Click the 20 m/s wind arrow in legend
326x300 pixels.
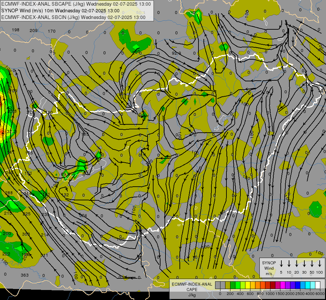297,264
